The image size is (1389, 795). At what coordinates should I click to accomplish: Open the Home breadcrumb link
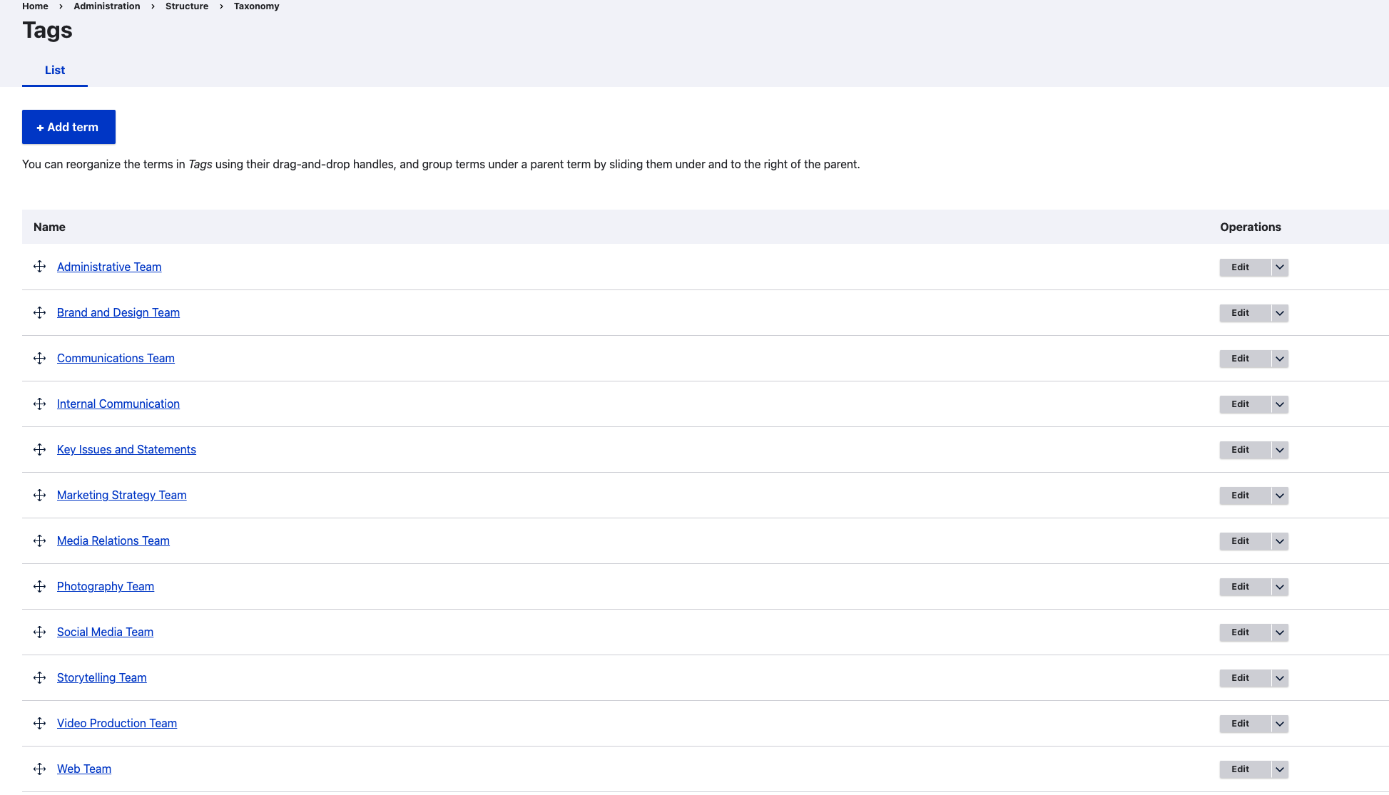35,6
